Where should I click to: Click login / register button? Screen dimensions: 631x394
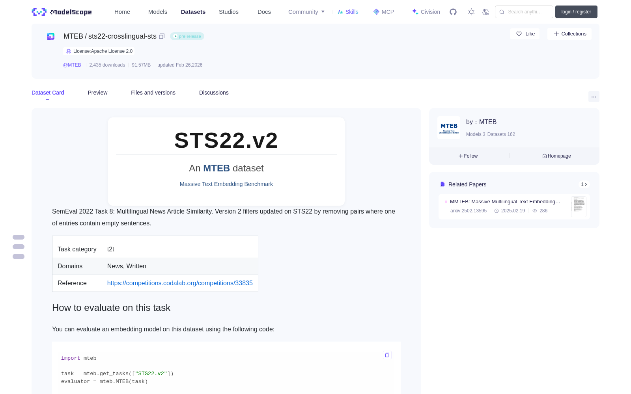click(576, 12)
